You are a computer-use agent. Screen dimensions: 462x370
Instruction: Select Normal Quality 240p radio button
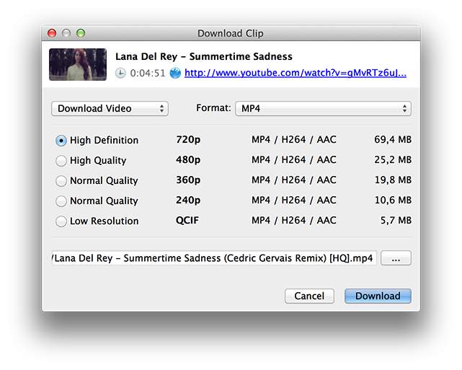[x=61, y=201]
